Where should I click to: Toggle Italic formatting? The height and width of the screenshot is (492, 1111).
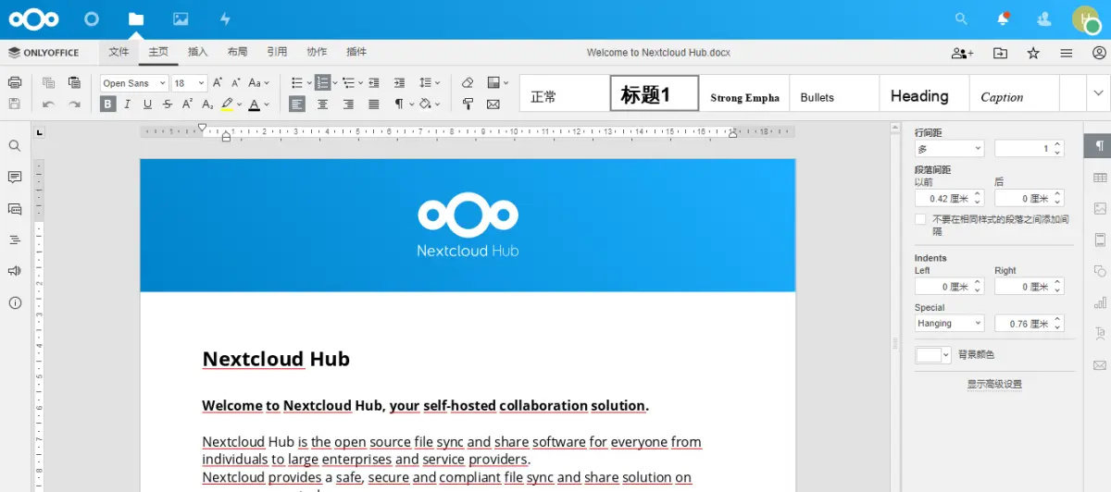click(x=129, y=105)
